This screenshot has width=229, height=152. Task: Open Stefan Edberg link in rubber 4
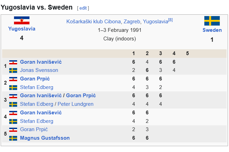click(37, 121)
